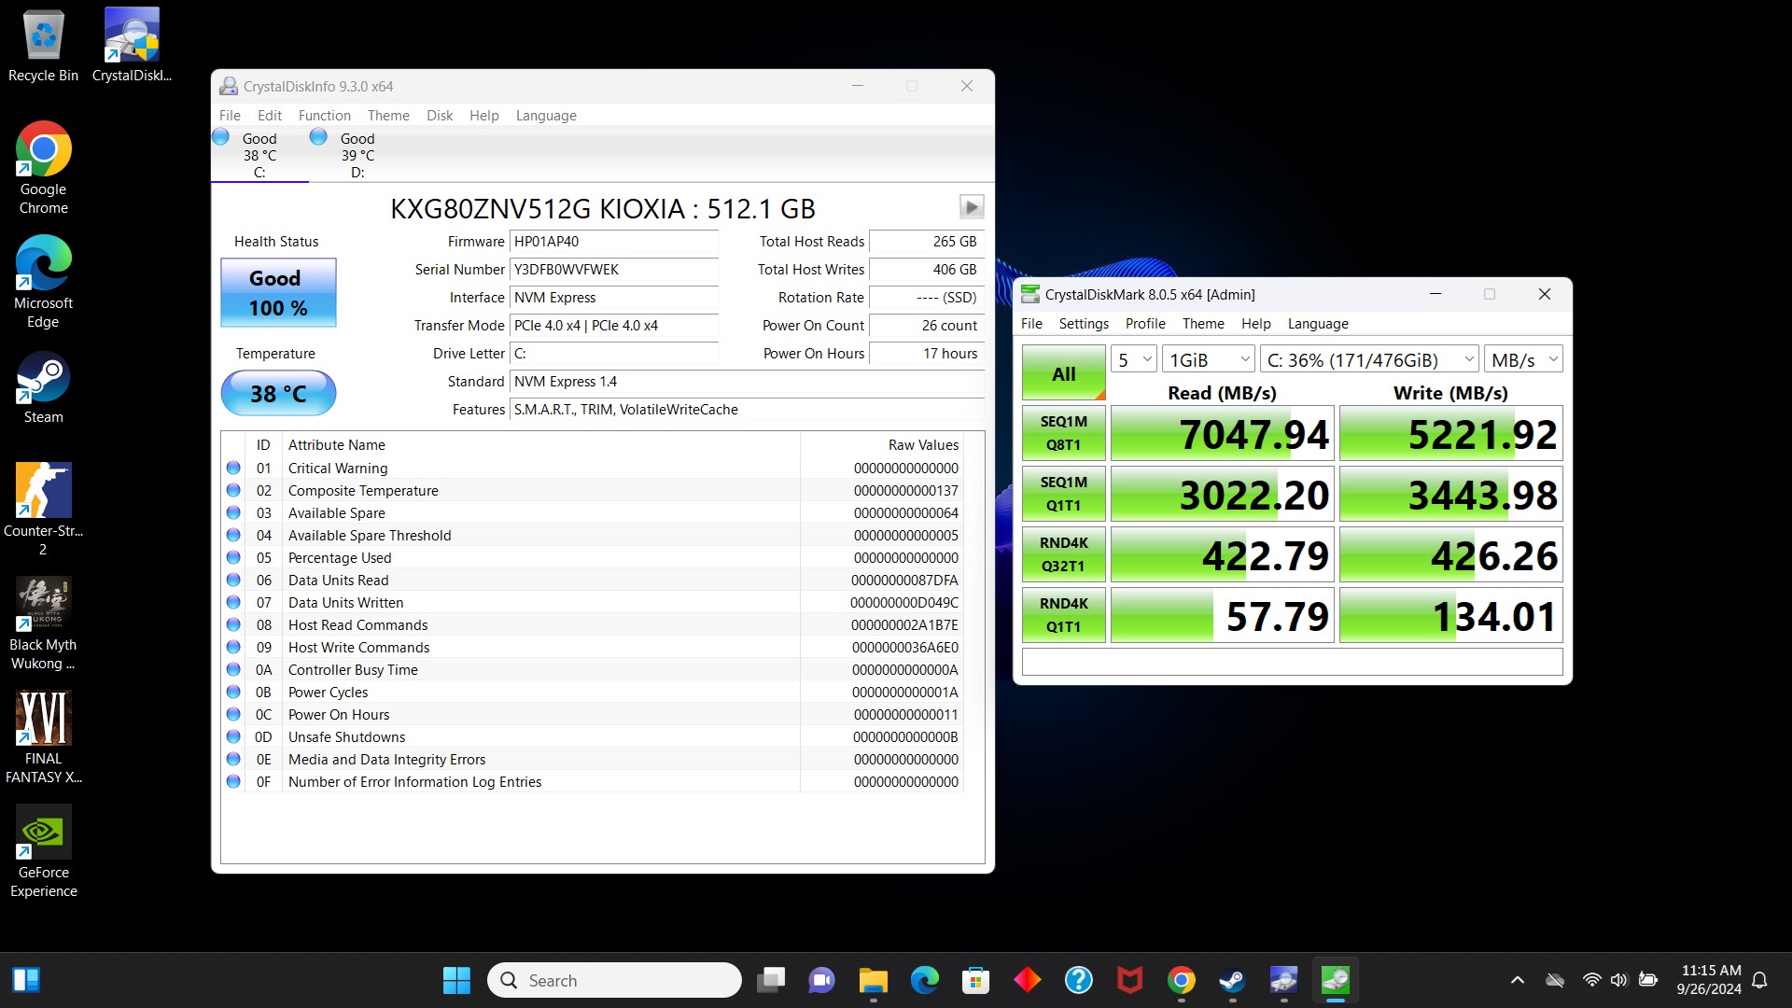Switch to the CrystalDiskMark taskbar icon

[1335, 980]
